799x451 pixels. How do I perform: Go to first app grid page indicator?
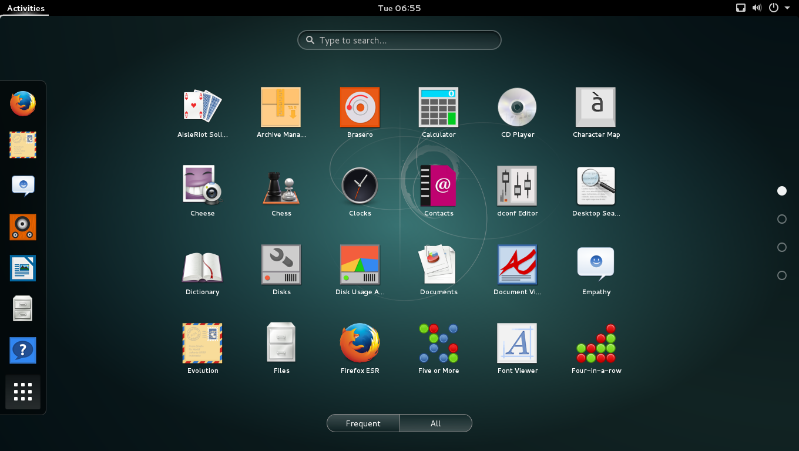click(x=781, y=191)
